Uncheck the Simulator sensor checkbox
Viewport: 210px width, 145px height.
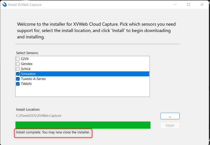click(18, 74)
